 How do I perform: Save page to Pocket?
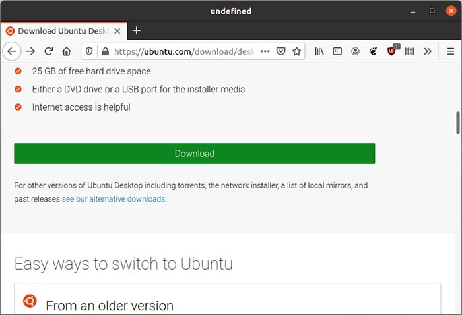(x=280, y=51)
